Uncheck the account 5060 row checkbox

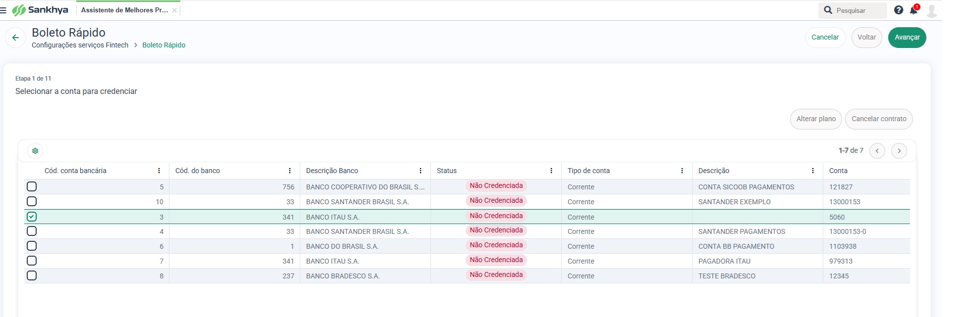point(32,217)
